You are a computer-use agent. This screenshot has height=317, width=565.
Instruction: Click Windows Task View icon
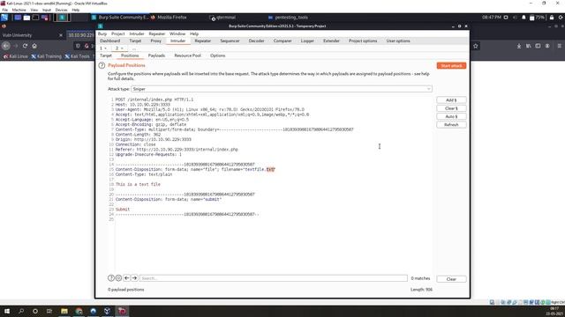coord(49,311)
